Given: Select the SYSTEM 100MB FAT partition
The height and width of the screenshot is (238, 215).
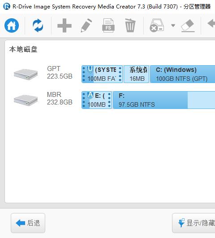Looking at the screenshot, I should pos(102,74).
